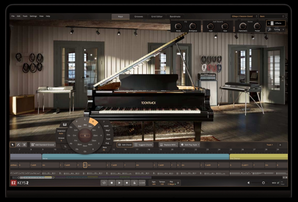The height and width of the screenshot is (202, 298).
Task: Open the File menu
Action: (13, 16)
